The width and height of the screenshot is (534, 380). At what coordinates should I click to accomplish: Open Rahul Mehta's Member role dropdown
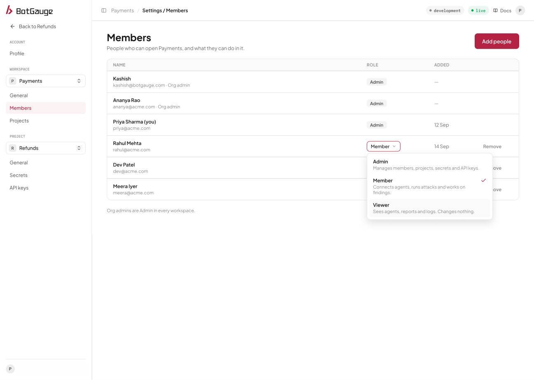tap(383, 146)
